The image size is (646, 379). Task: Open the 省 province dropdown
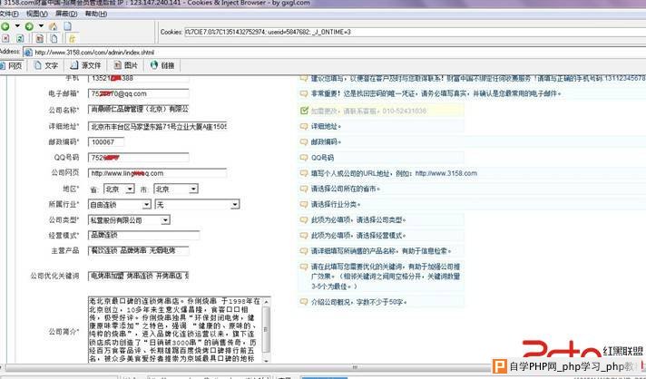click(119, 189)
